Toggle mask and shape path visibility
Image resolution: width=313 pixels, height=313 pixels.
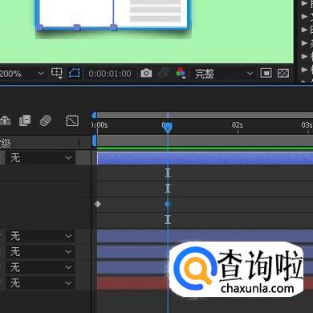click(74, 73)
